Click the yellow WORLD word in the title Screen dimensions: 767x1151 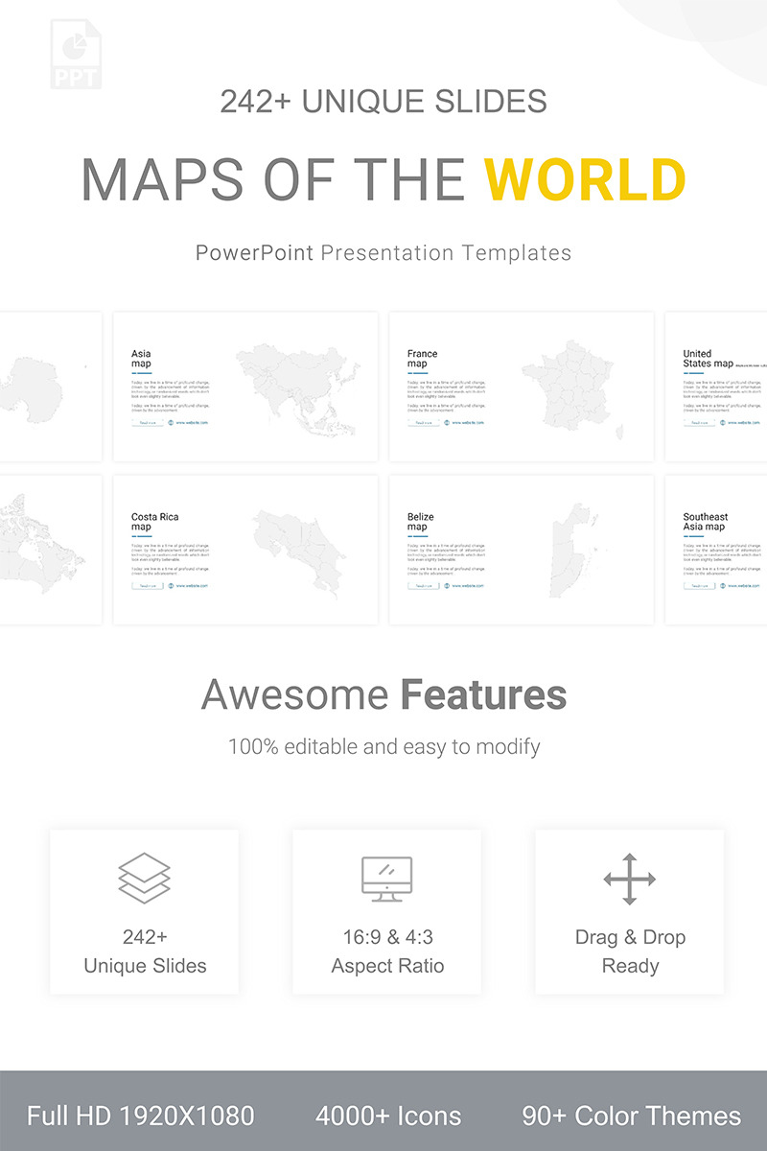585,178
